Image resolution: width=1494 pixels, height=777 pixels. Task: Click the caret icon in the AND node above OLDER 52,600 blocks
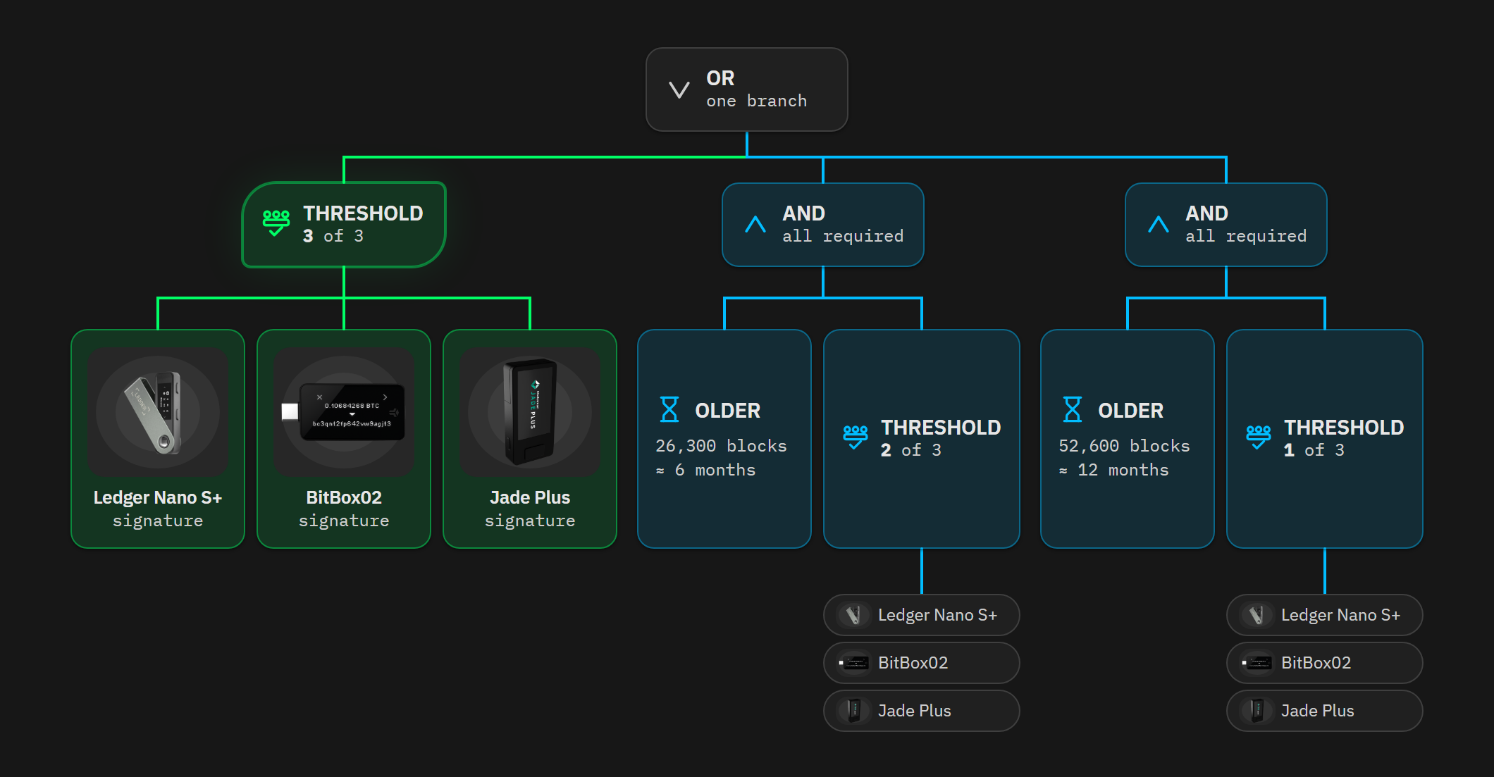[x=1159, y=224]
